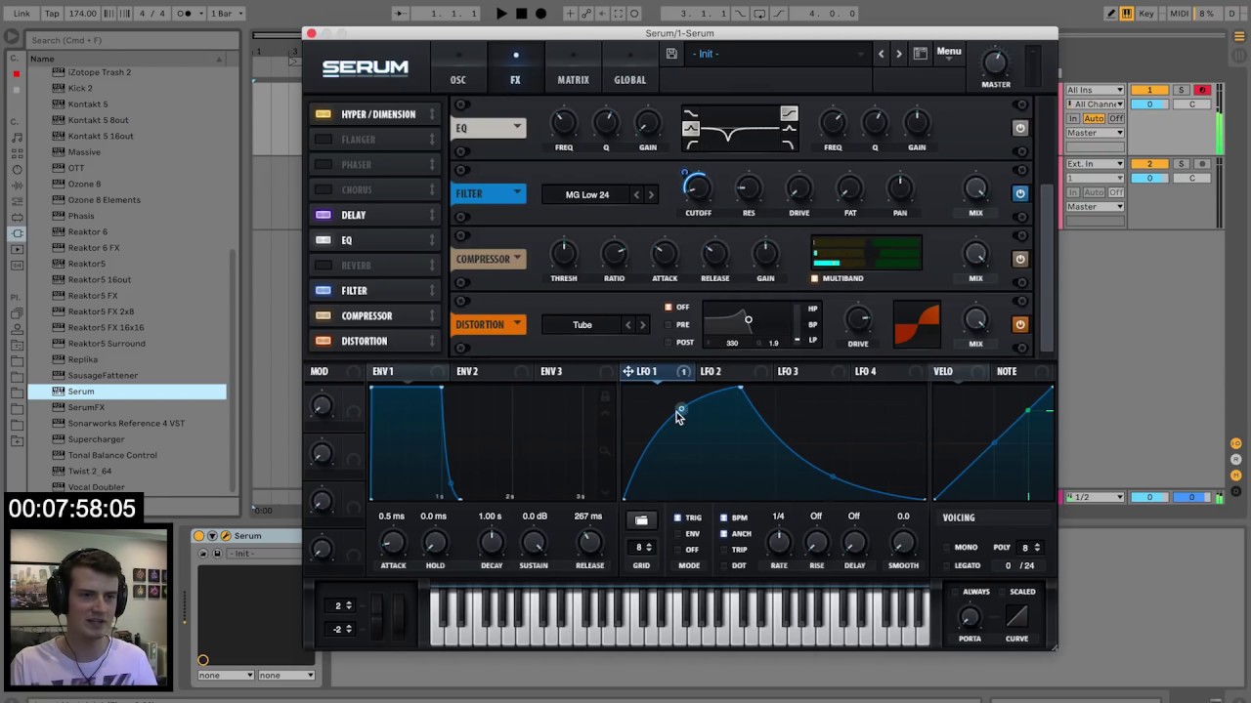
Task: Open the preset browser icon beside Menu
Action: click(x=920, y=54)
